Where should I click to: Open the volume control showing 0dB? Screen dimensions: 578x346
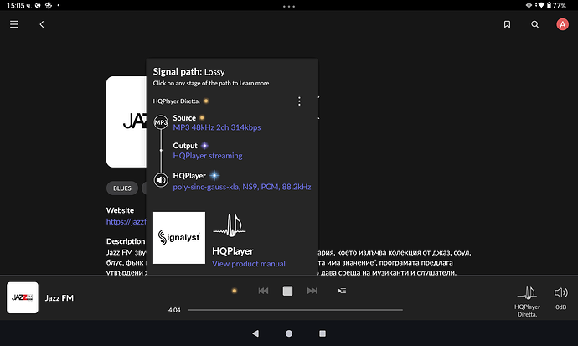pyautogui.click(x=561, y=298)
